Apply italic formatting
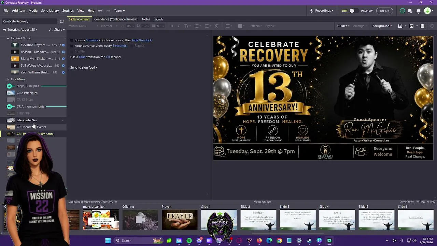 tap(178, 26)
